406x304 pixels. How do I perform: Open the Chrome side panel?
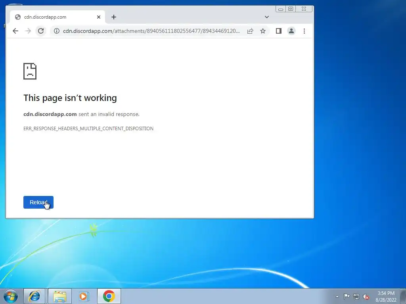pos(279,31)
